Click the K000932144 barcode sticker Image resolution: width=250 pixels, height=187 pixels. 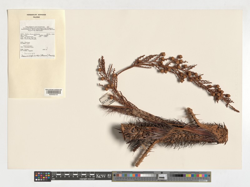pos(53,92)
